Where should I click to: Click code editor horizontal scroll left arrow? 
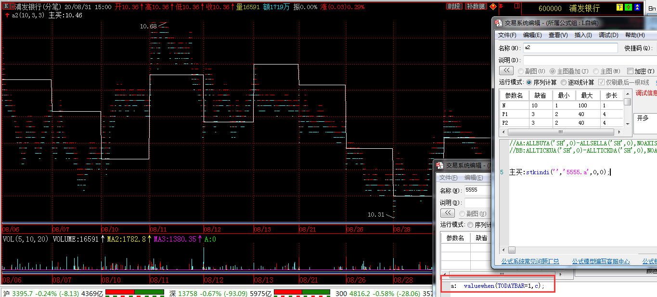504,250
